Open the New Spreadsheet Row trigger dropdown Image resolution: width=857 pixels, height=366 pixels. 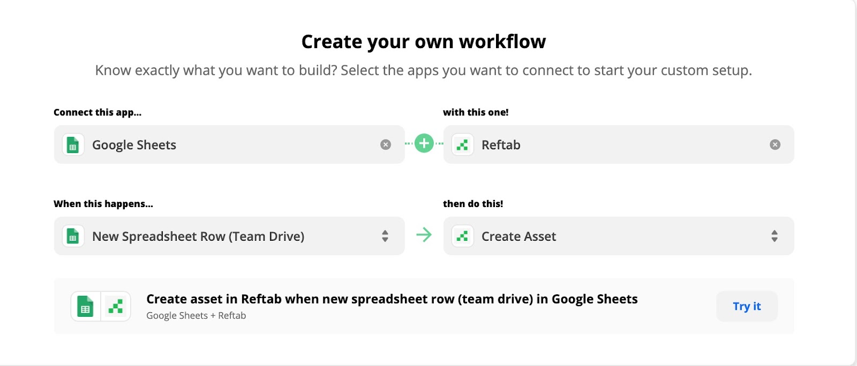point(229,236)
